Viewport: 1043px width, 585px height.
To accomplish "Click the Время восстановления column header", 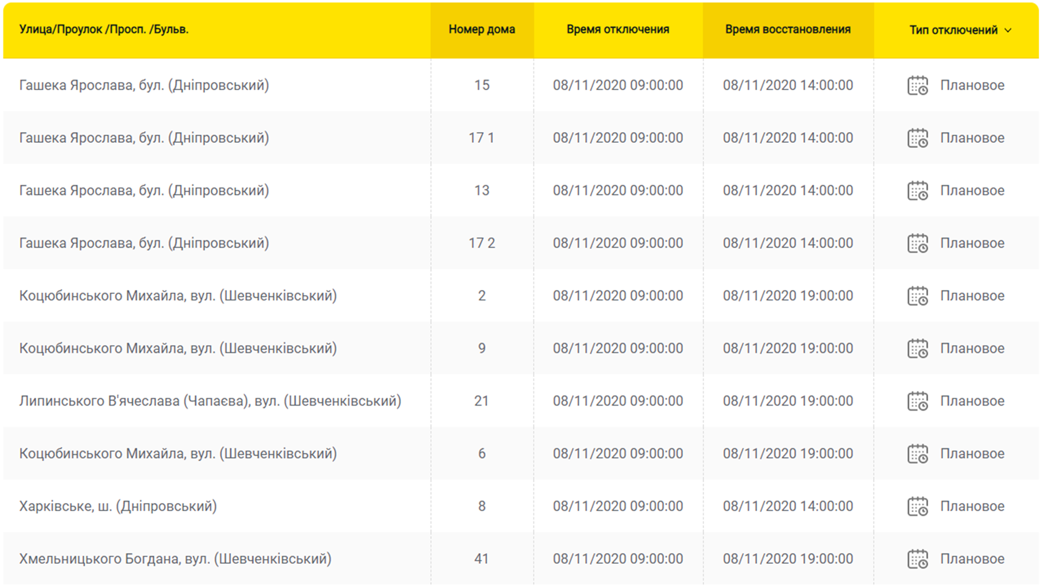I will point(787,29).
